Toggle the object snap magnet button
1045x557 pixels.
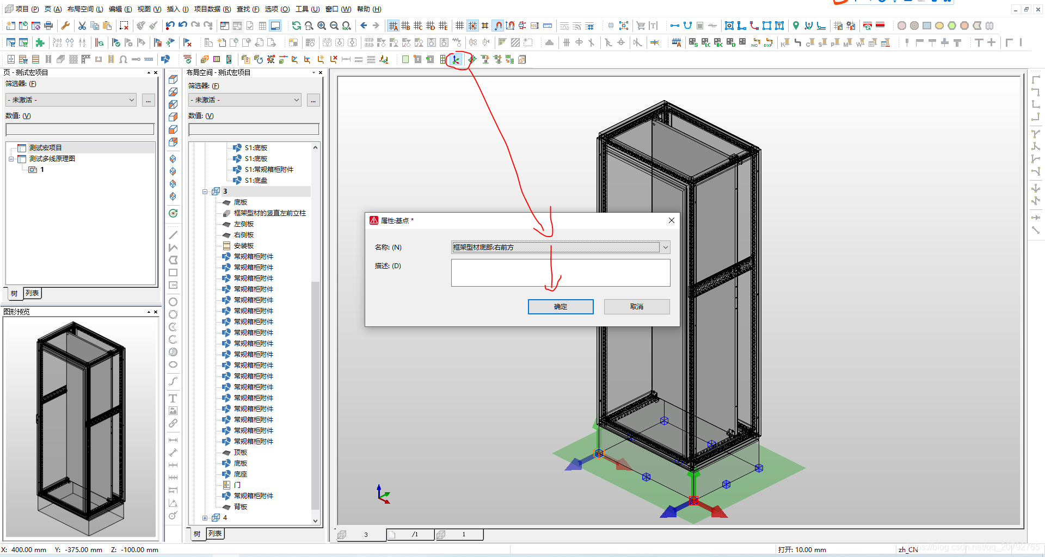(498, 26)
